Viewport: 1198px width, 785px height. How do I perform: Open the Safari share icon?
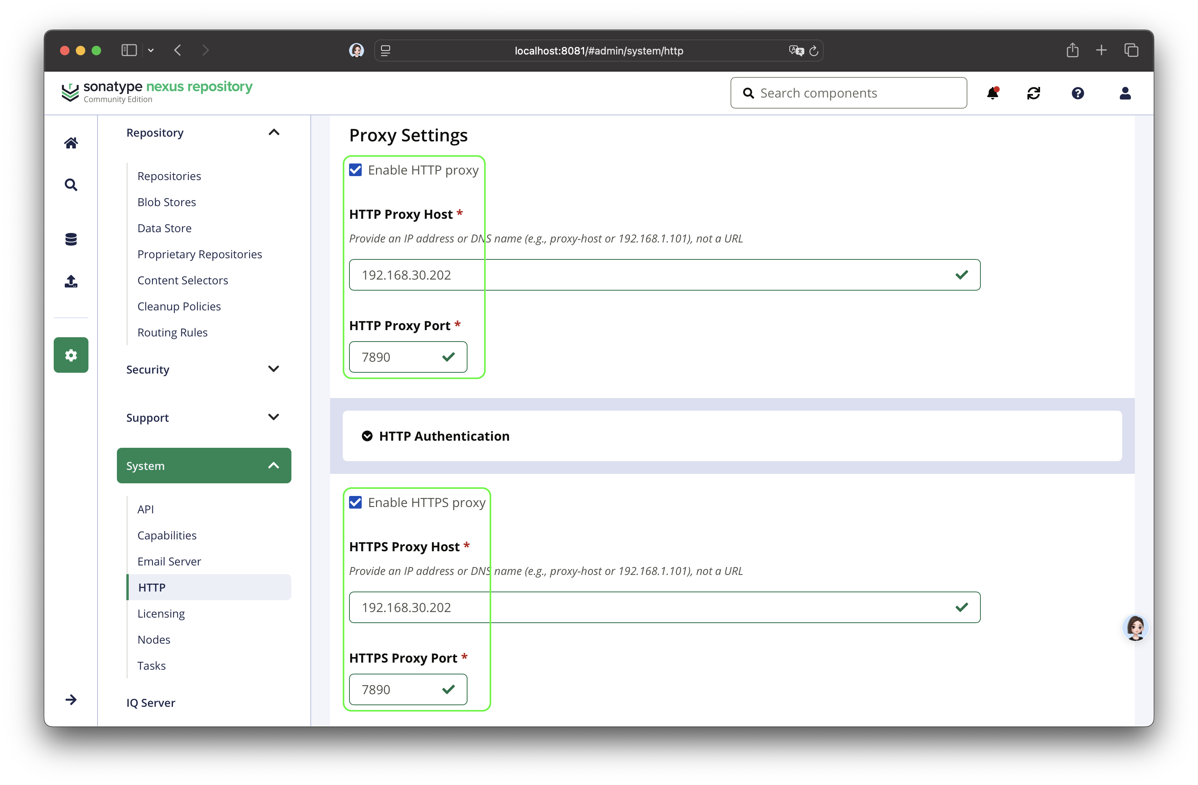pyautogui.click(x=1073, y=51)
